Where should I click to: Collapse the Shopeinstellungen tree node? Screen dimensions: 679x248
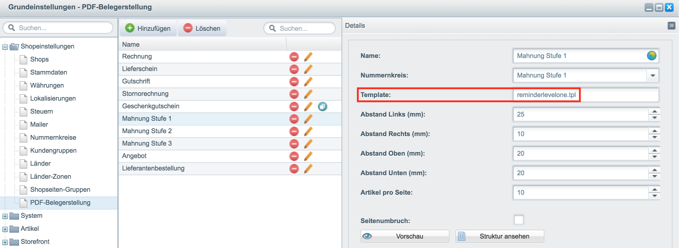(x=5, y=47)
